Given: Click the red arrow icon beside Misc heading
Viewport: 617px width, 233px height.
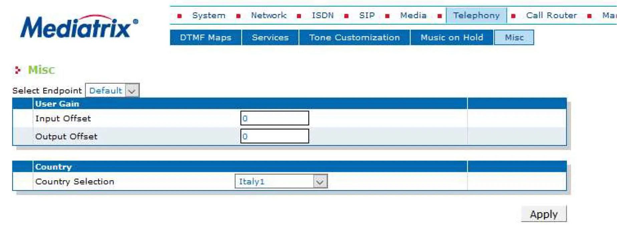Looking at the screenshot, I should pos(18,70).
